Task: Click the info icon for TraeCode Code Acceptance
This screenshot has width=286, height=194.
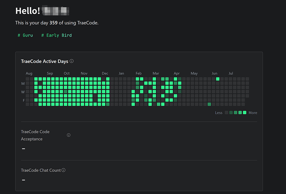Action: (68, 135)
